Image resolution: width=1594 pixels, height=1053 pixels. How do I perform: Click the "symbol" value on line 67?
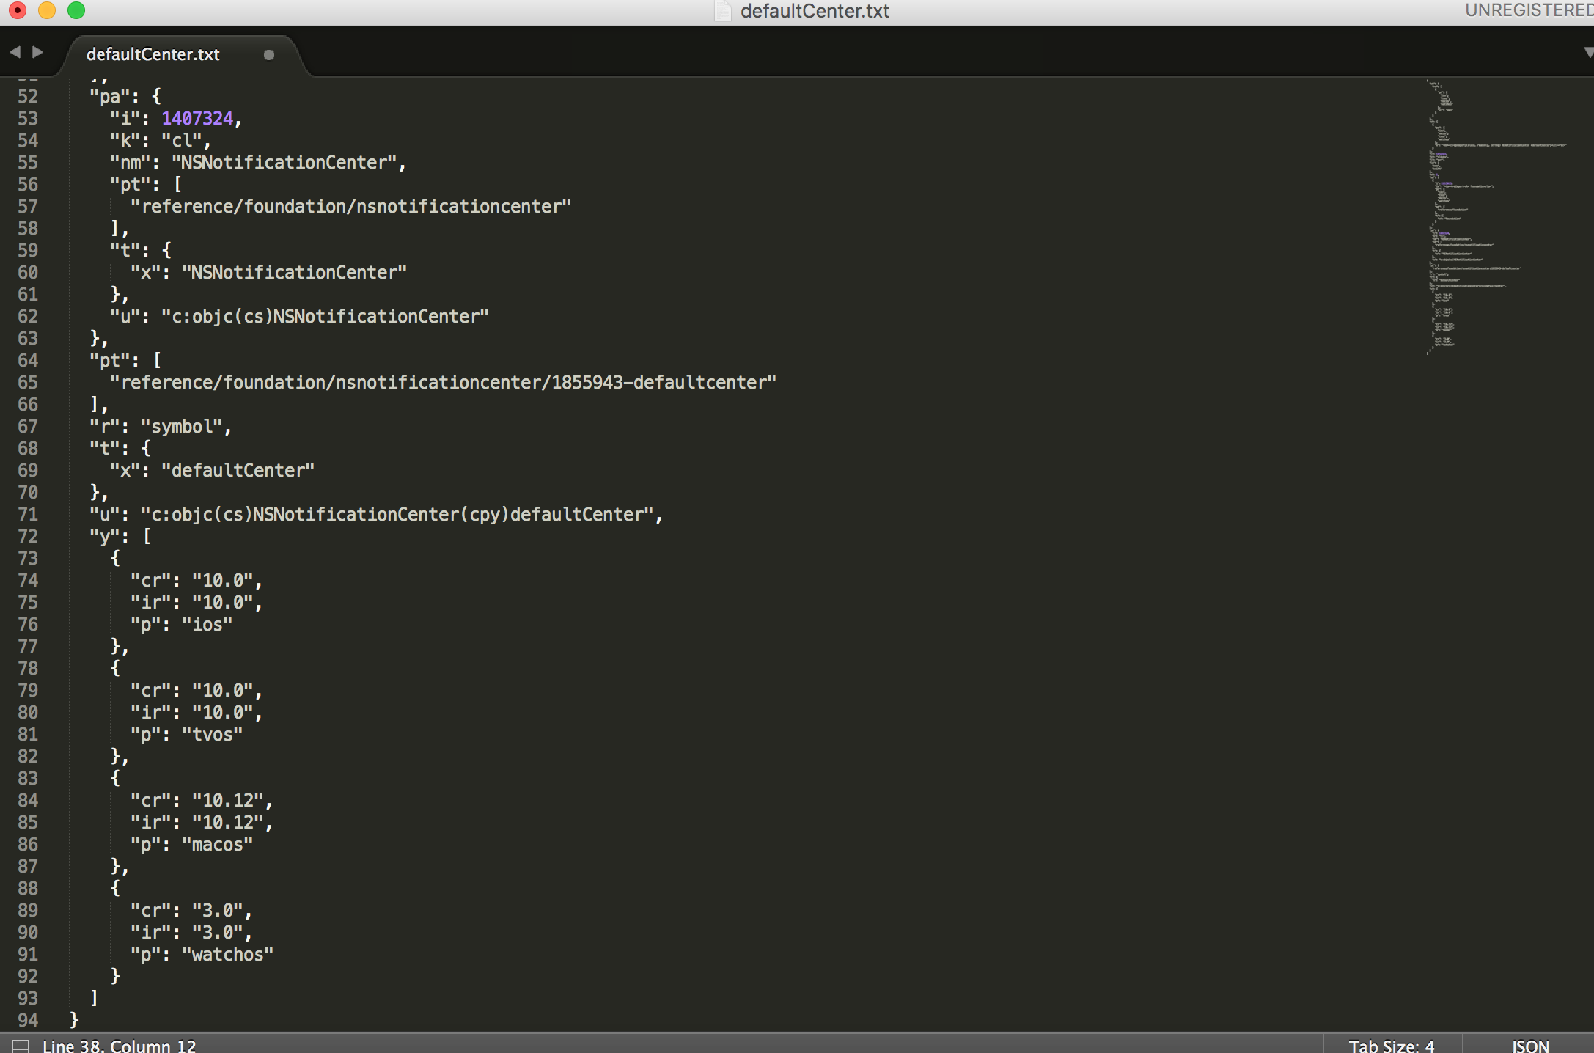point(182,426)
